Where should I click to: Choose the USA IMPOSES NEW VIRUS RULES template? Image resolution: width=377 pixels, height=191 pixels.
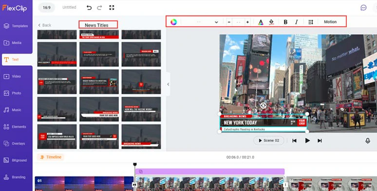pos(57,137)
